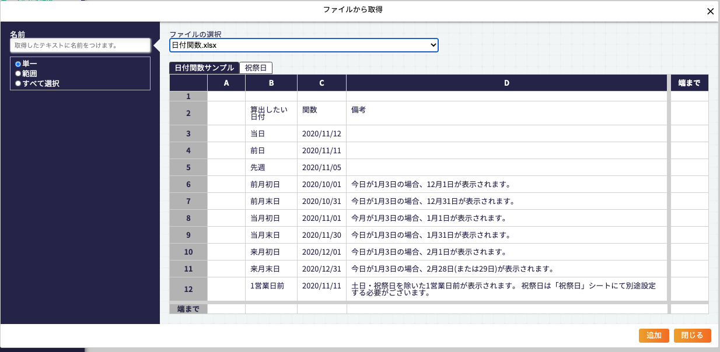This screenshot has height=352, width=720.
Task: Click the cell 1営業日前
Action: click(271, 289)
